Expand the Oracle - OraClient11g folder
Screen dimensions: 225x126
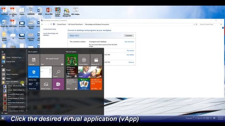point(13,57)
